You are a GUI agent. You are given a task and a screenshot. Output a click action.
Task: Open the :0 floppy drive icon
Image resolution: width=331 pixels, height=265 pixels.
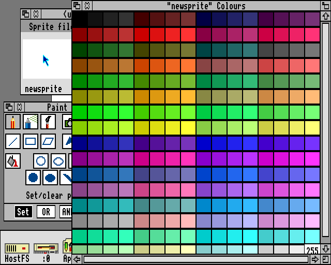coord(46,253)
